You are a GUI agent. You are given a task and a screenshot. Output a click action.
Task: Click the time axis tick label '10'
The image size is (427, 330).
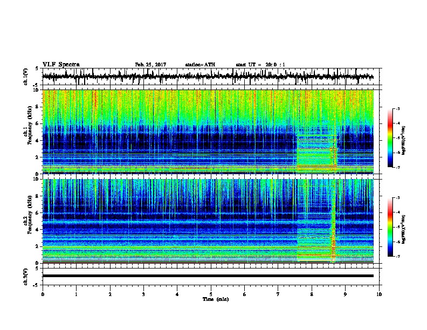pos(379,294)
